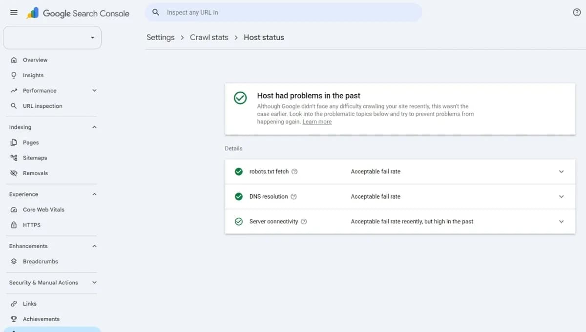Expand the Server connectivity row

pyautogui.click(x=561, y=222)
